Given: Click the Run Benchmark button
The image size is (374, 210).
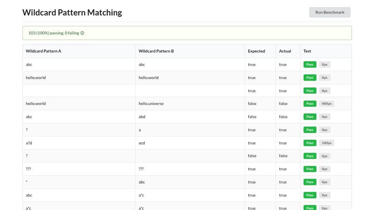Looking at the screenshot, I should click(330, 12).
